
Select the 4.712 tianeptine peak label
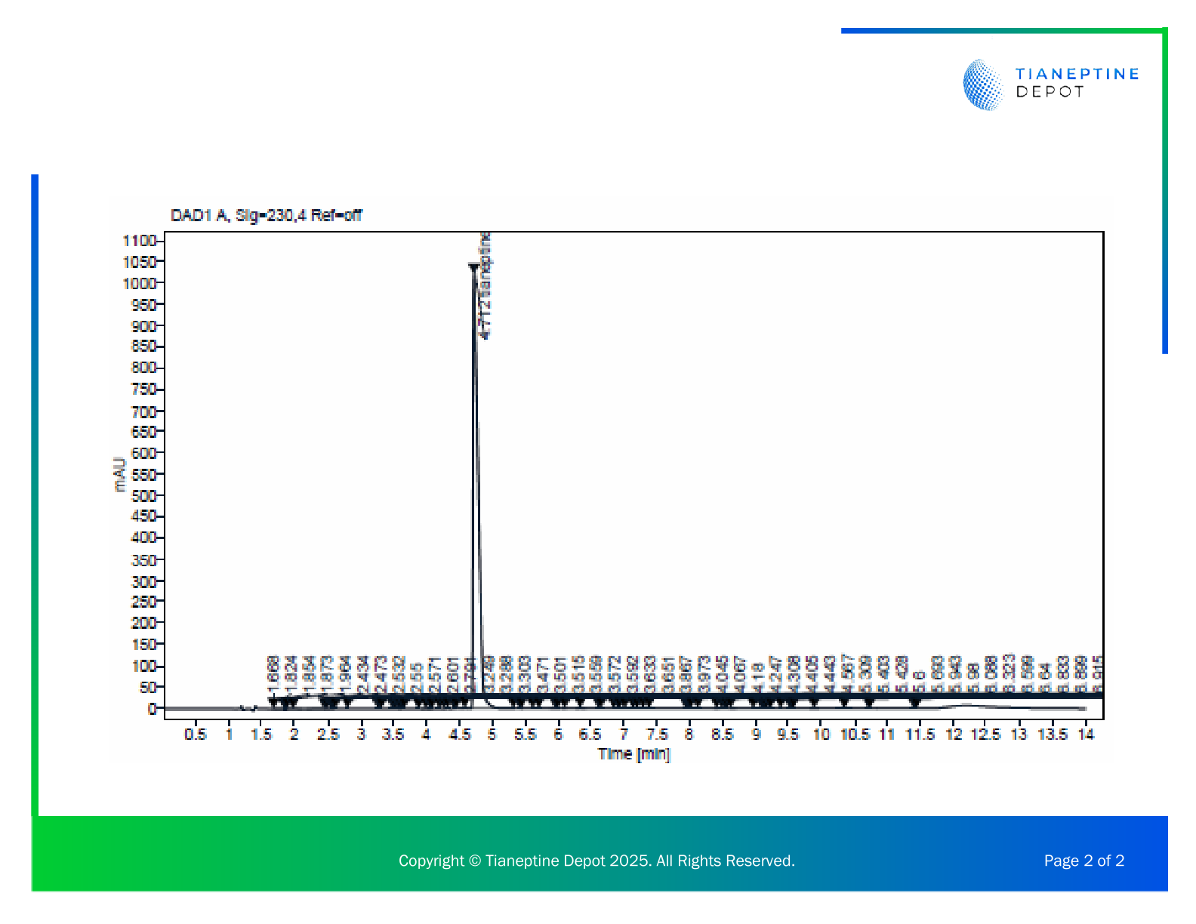click(x=485, y=287)
